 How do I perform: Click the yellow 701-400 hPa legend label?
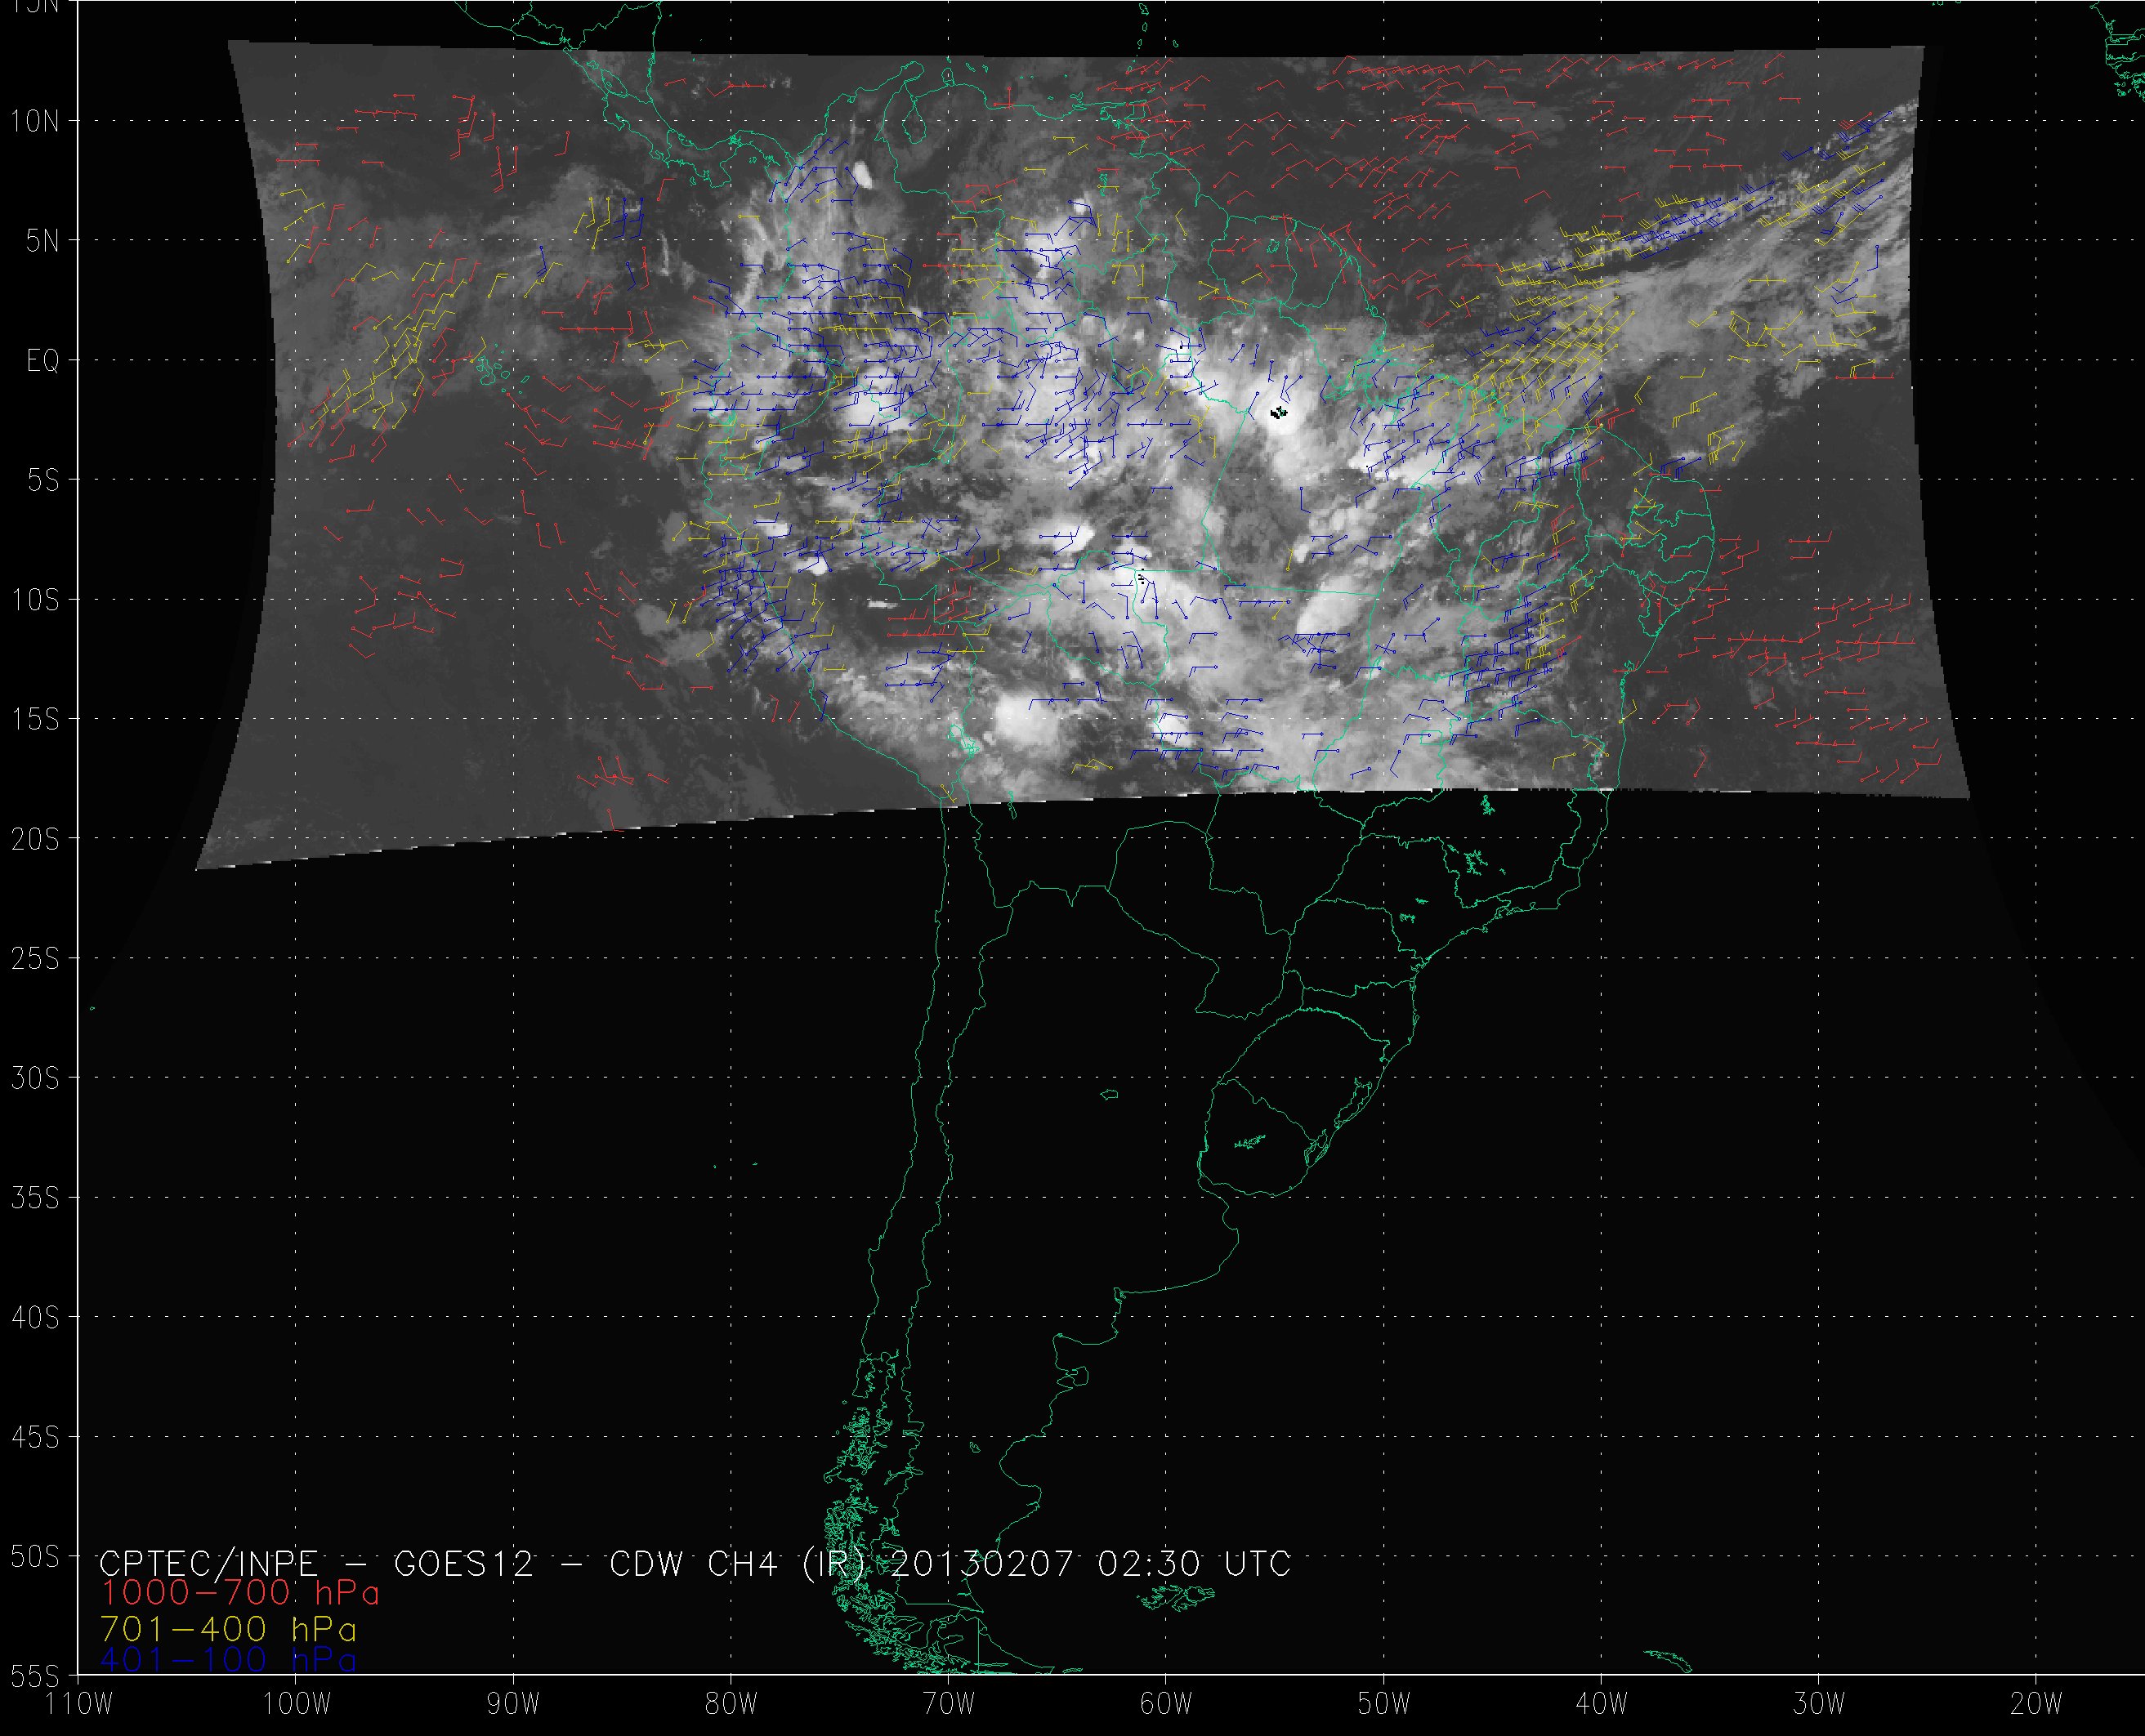point(228,1628)
